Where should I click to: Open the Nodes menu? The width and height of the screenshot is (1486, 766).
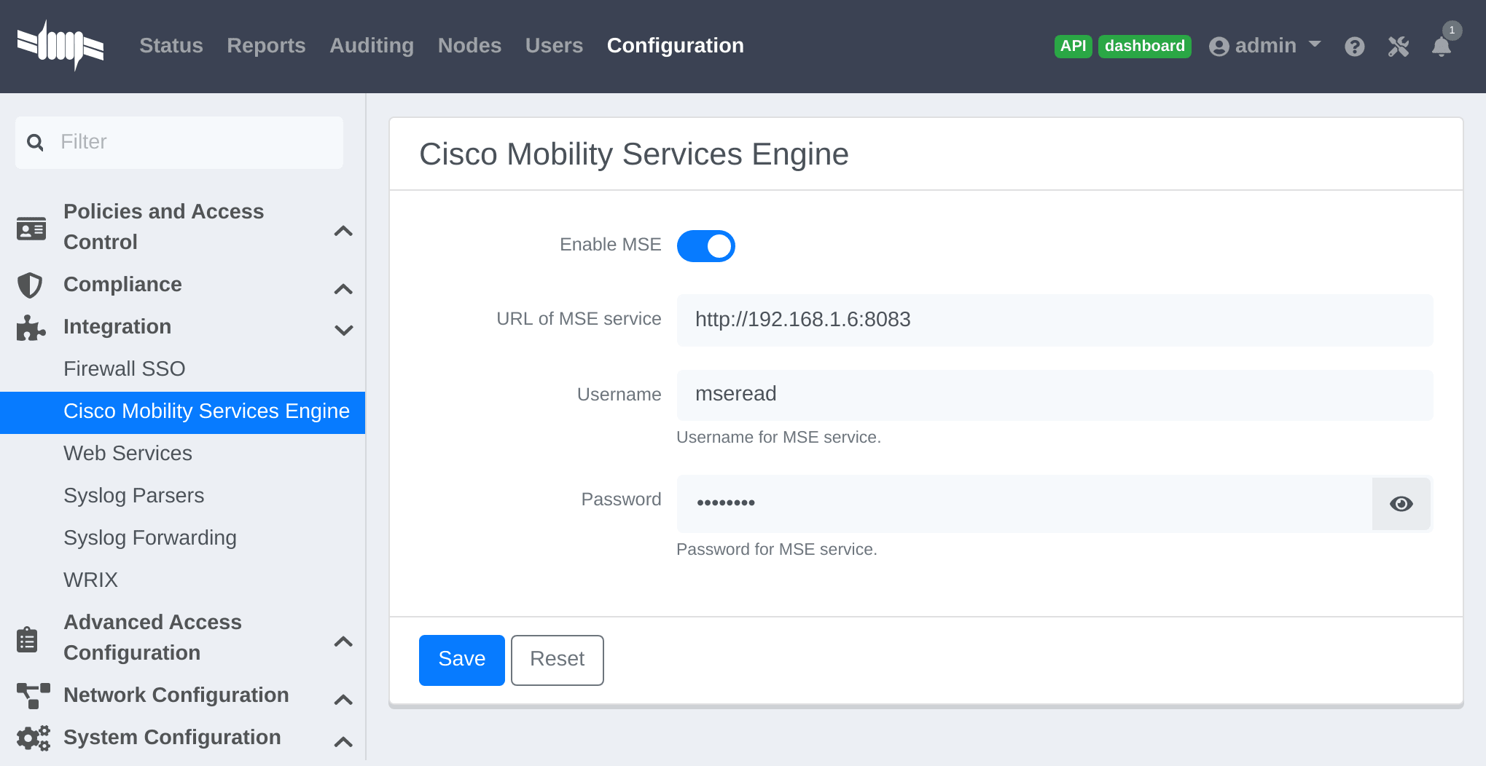[469, 46]
